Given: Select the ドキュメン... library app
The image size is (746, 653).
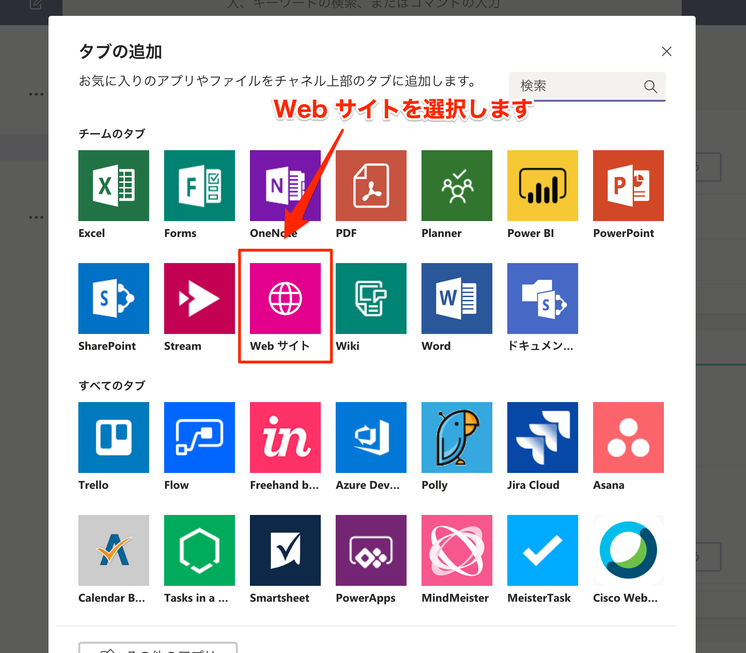Looking at the screenshot, I should click(x=543, y=299).
